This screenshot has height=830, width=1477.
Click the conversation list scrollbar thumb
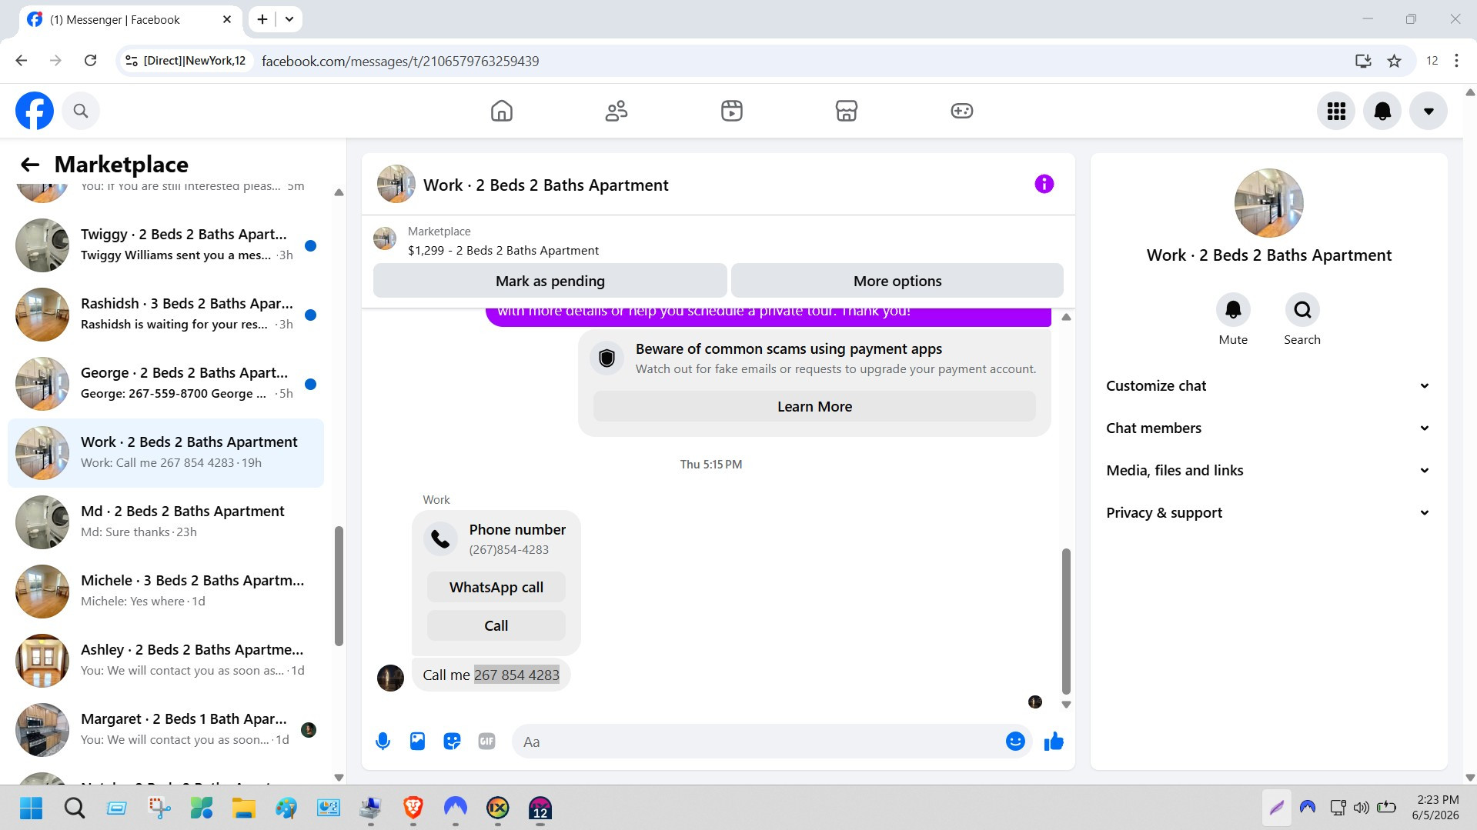click(x=339, y=586)
